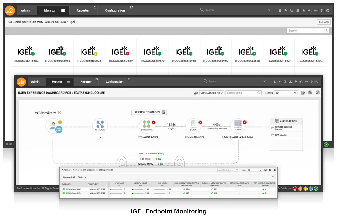Click link icon in IGEL end points window header

[286, 10]
